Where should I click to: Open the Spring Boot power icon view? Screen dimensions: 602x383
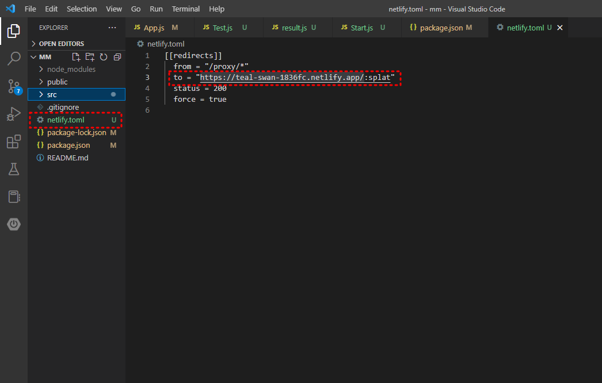[13, 224]
